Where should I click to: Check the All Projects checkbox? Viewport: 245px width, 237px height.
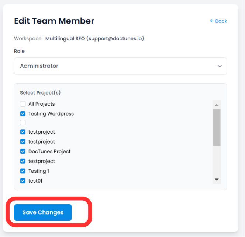23,104
